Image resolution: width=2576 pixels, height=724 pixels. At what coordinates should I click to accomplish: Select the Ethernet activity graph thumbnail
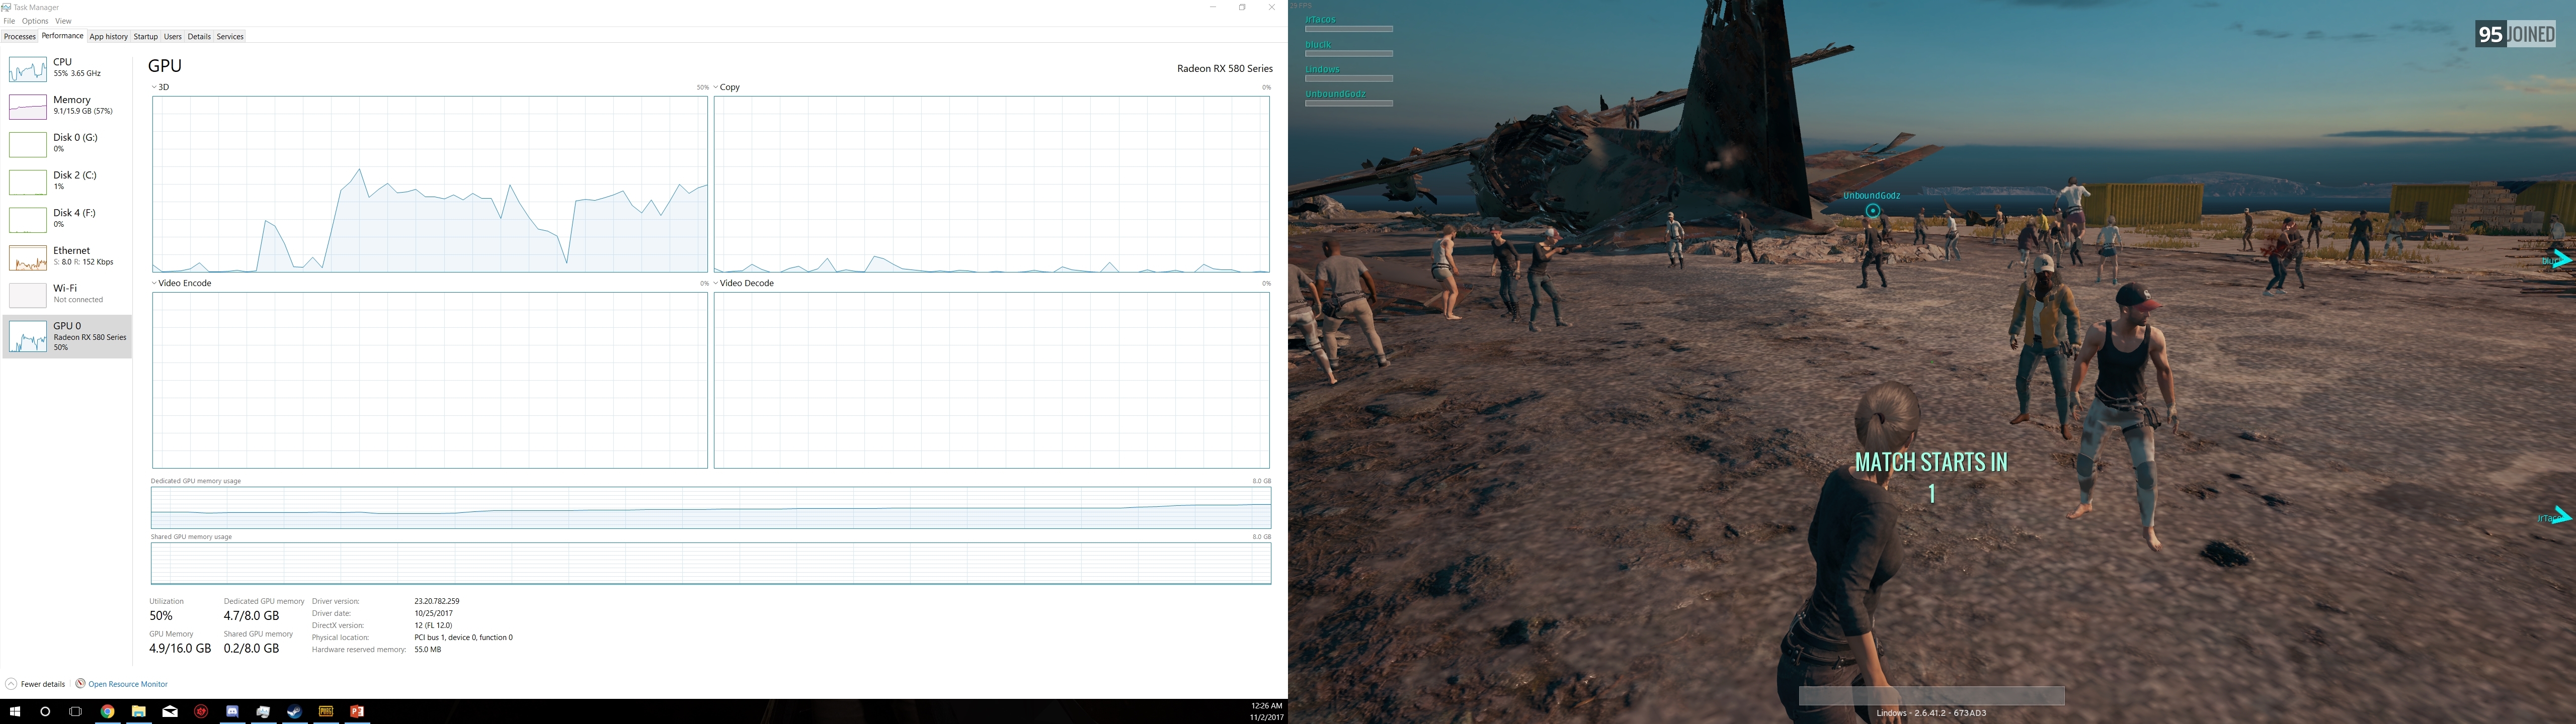27,257
